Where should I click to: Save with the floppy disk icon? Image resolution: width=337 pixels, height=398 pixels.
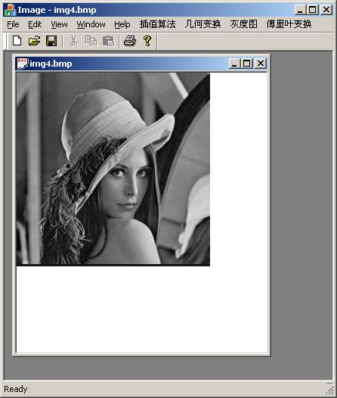51,41
